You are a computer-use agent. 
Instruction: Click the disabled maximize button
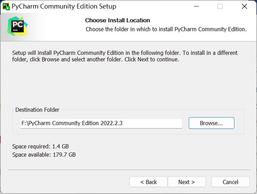tap(220, 7)
